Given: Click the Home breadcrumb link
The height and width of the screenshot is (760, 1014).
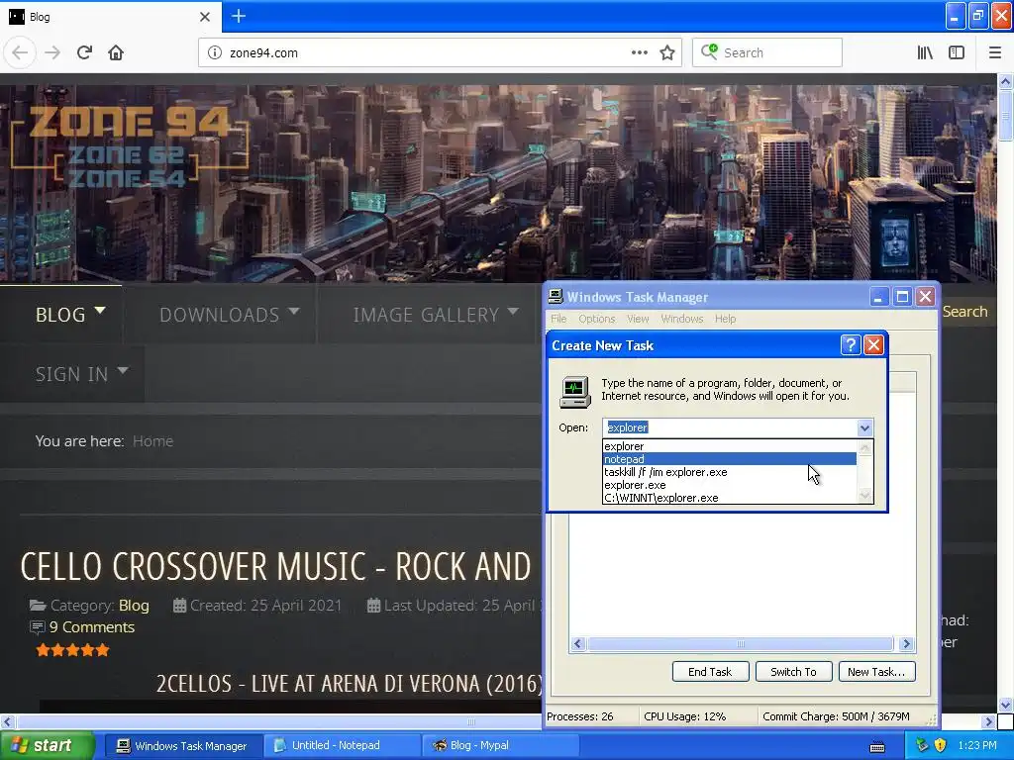Looking at the screenshot, I should [x=152, y=440].
